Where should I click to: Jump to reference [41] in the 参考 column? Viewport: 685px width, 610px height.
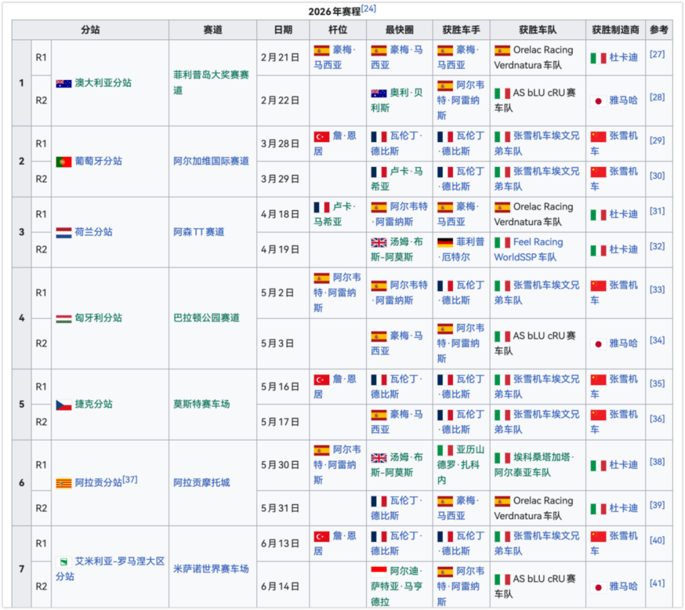point(657,583)
